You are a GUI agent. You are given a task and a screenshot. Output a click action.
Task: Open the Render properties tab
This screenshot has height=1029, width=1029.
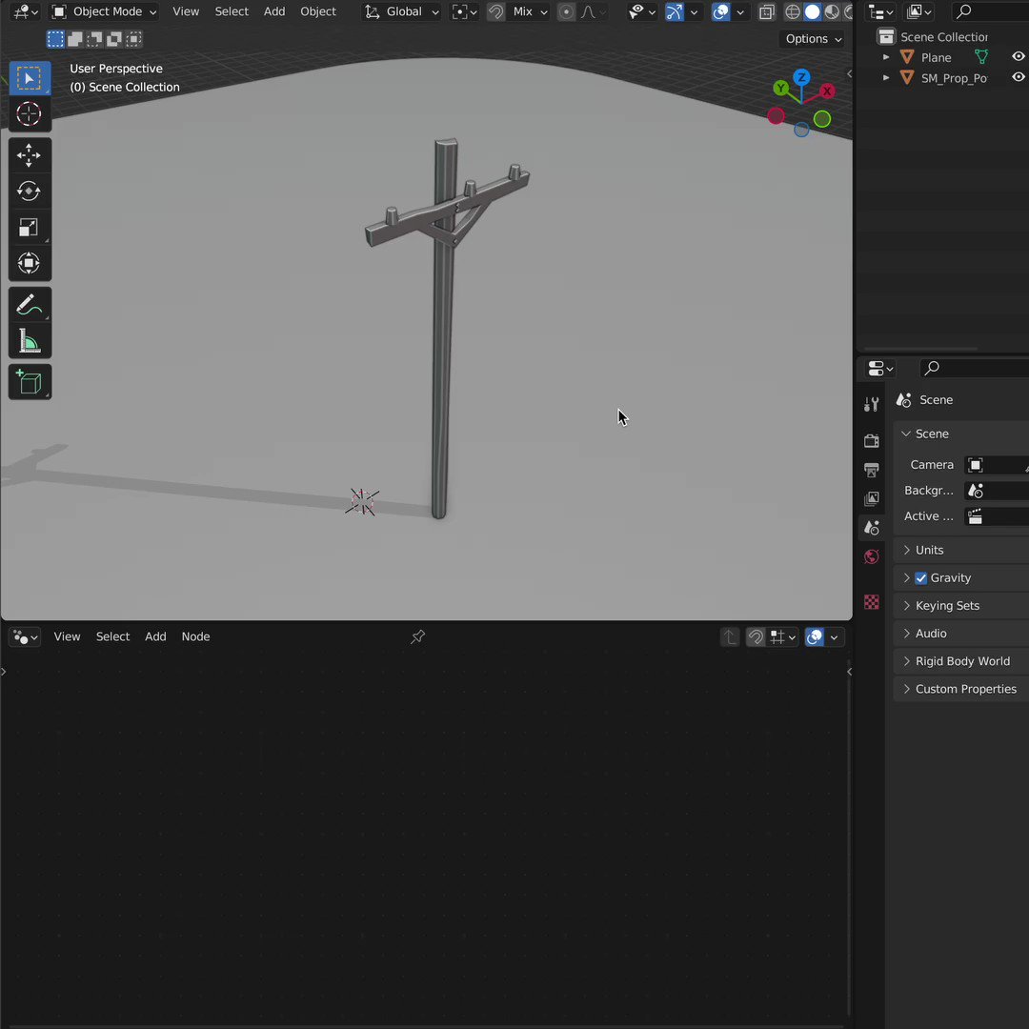(871, 440)
